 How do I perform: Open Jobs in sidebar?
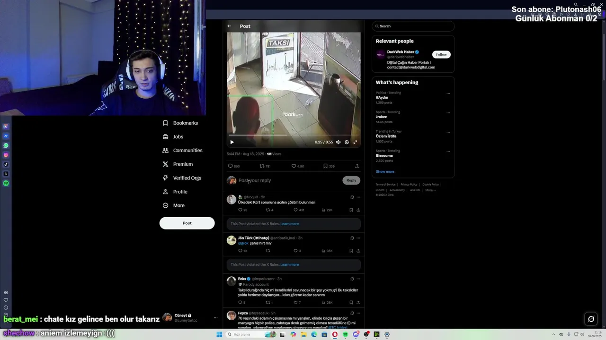click(173, 136)
